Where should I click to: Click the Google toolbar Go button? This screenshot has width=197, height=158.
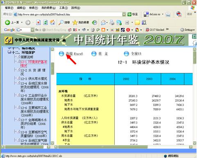tap(37, 30)
